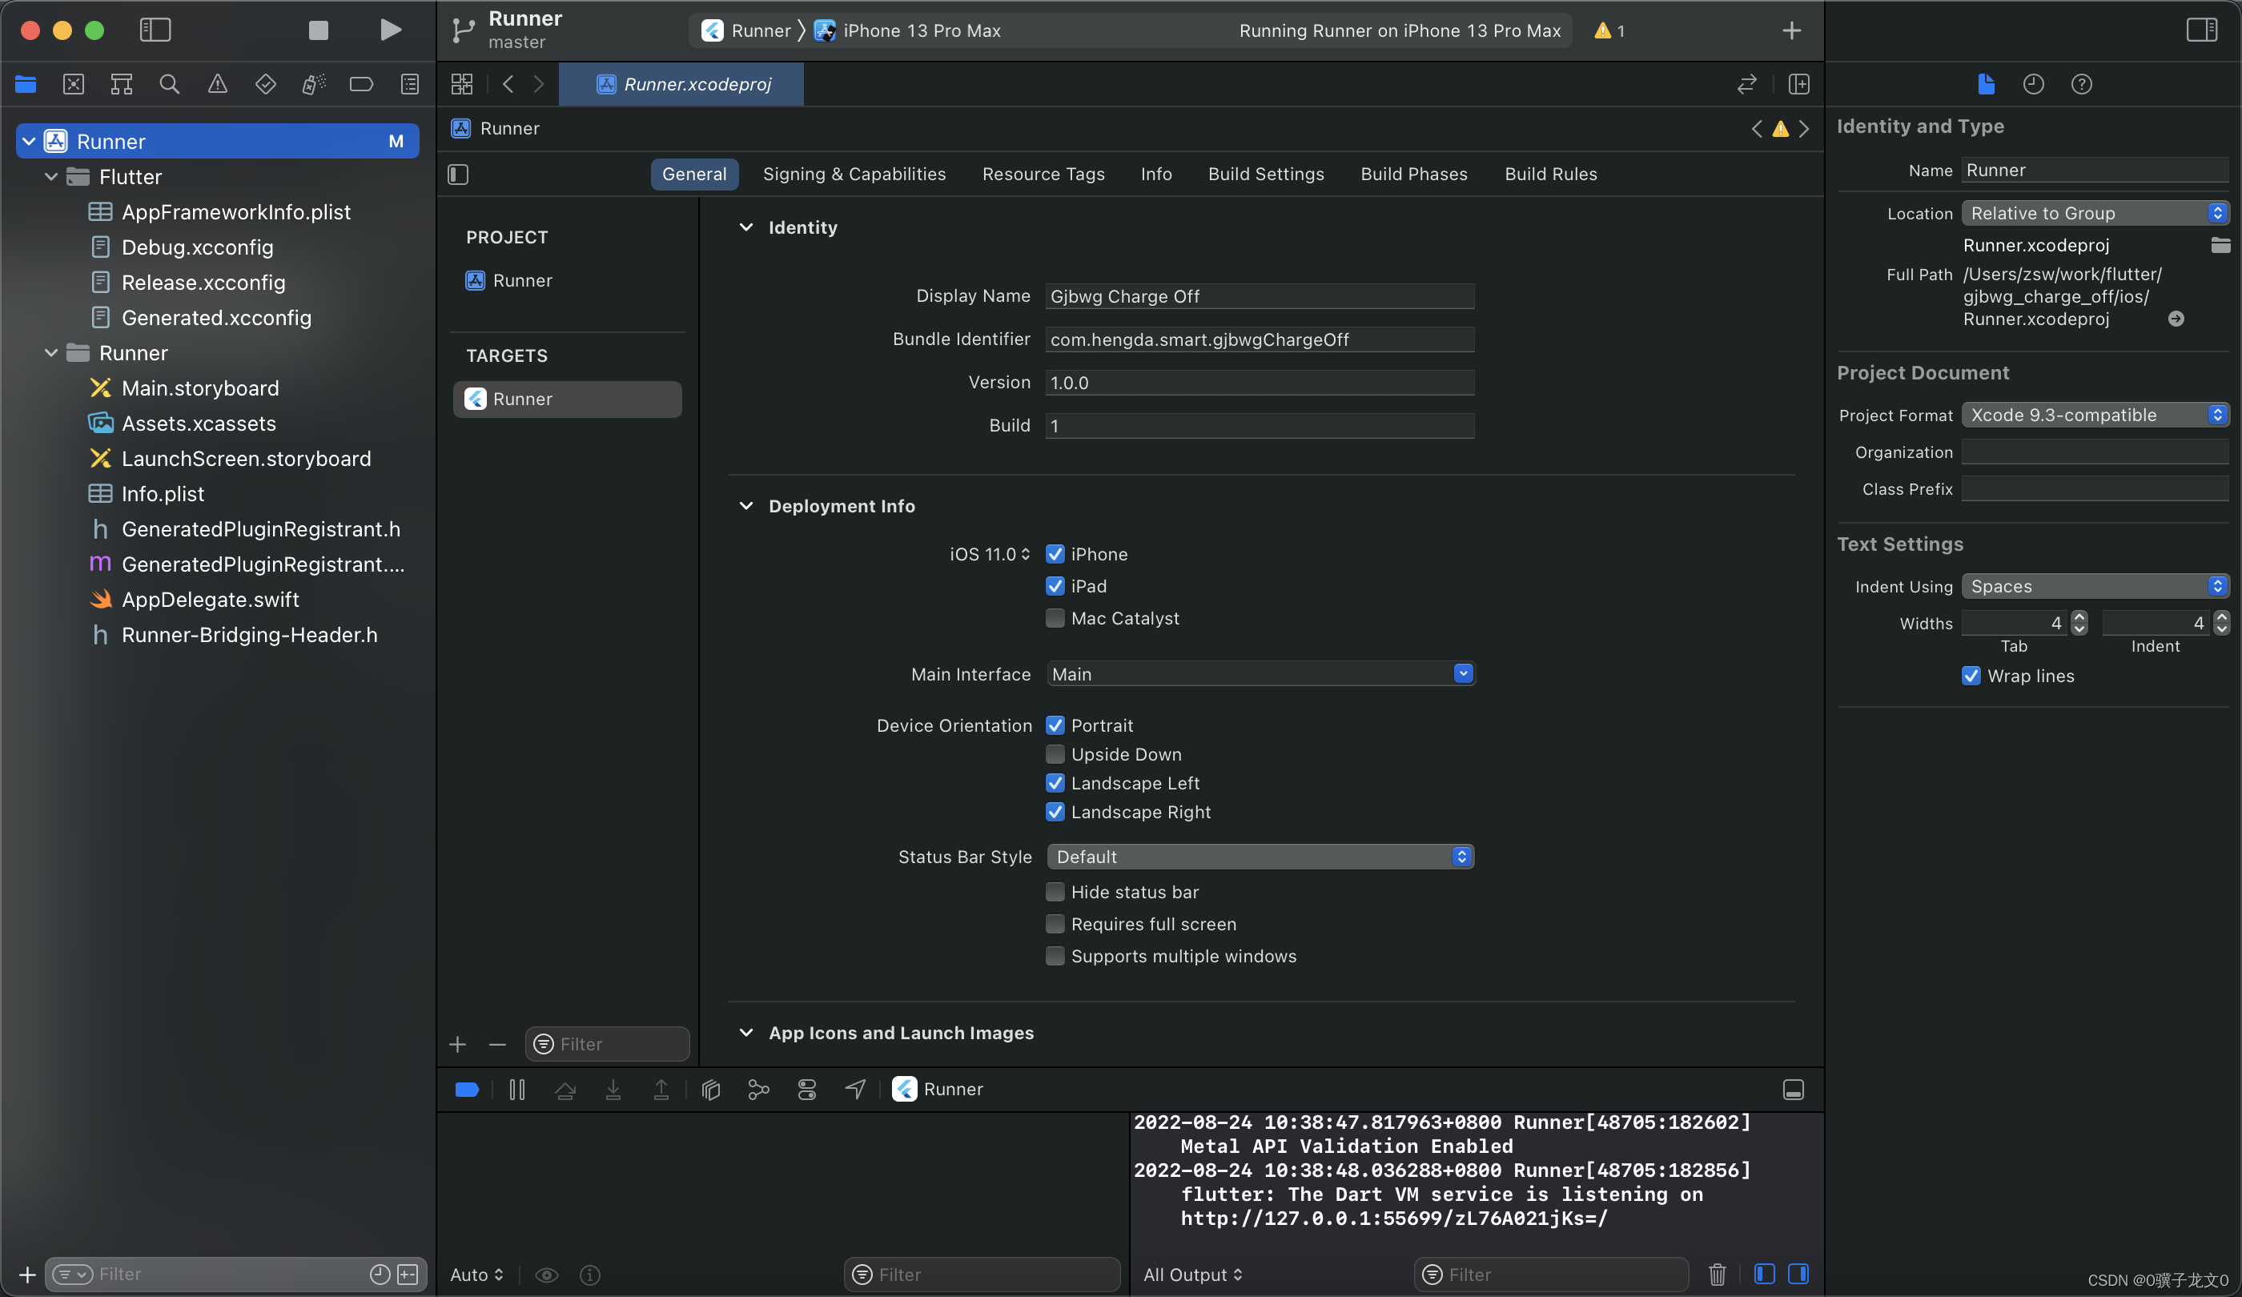The image size is (2242, 1297).
Task: Increment the Tab width stepper
Action: (x=2079, y=617)
